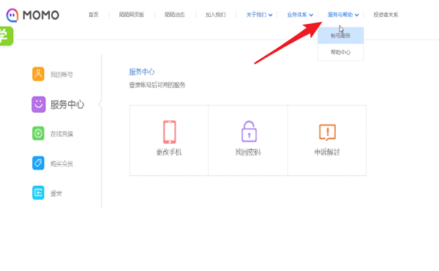The height and width of the screenshot is (271, 439).
Task: Click the blue 购买会员 tag icon
Action: coord(38,163)
